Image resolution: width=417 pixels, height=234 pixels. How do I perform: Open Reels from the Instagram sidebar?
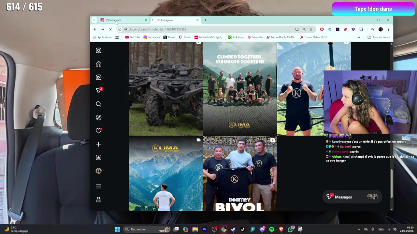click(98, 77)
